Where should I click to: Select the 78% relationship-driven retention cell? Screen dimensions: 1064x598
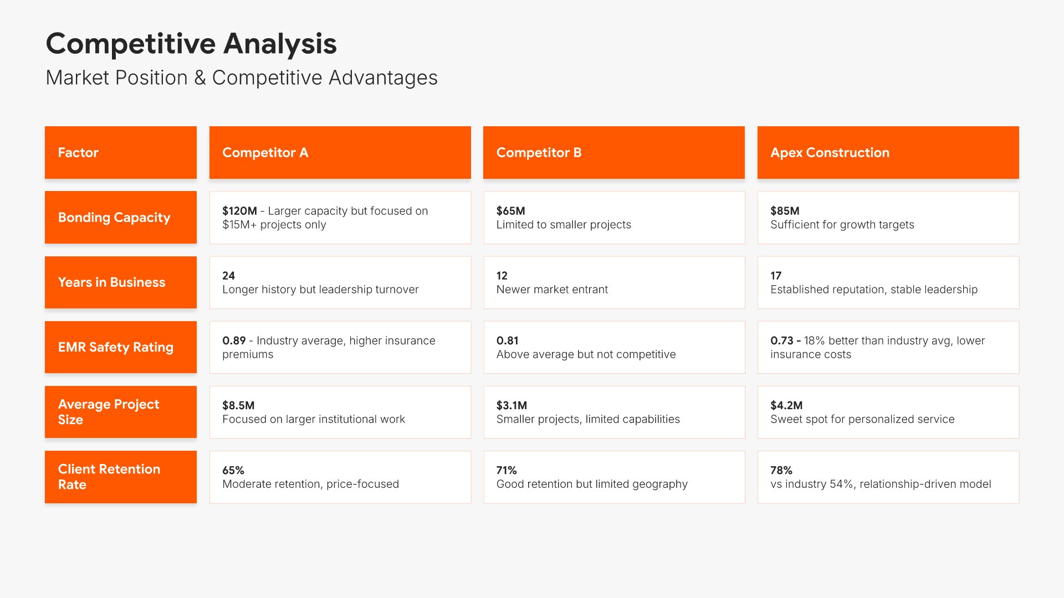pos(888,477)
